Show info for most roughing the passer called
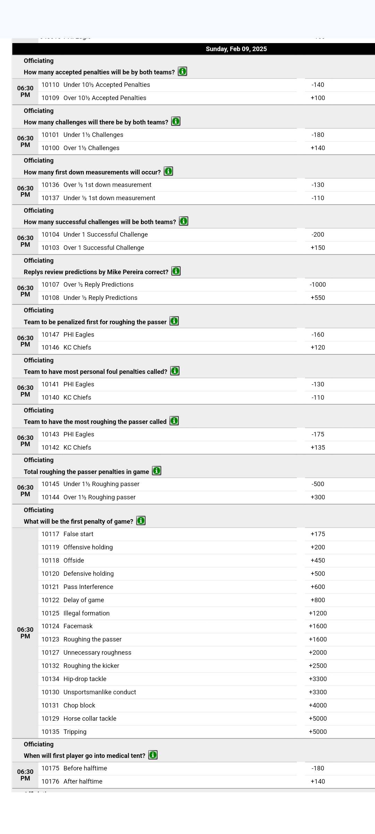This screenshot has width=375, height=834. point(174,421)
